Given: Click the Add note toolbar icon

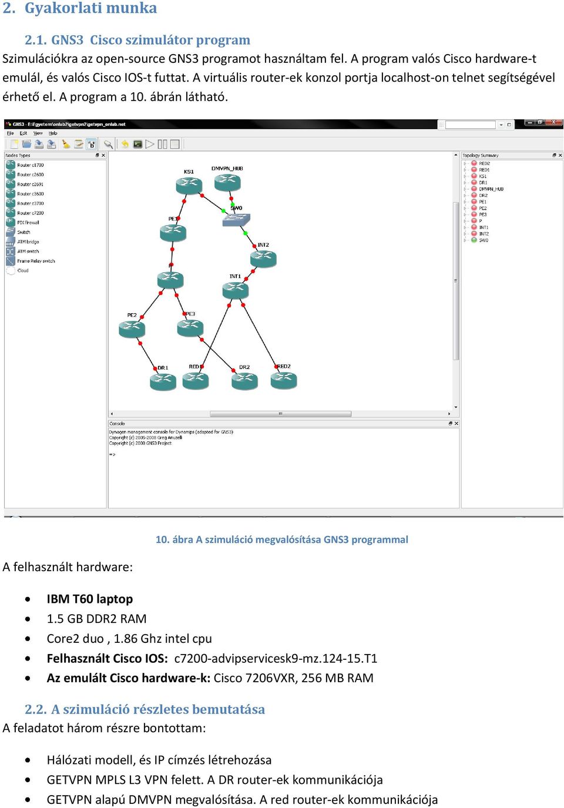Looking at the screenshot, I should coord(79,144).
